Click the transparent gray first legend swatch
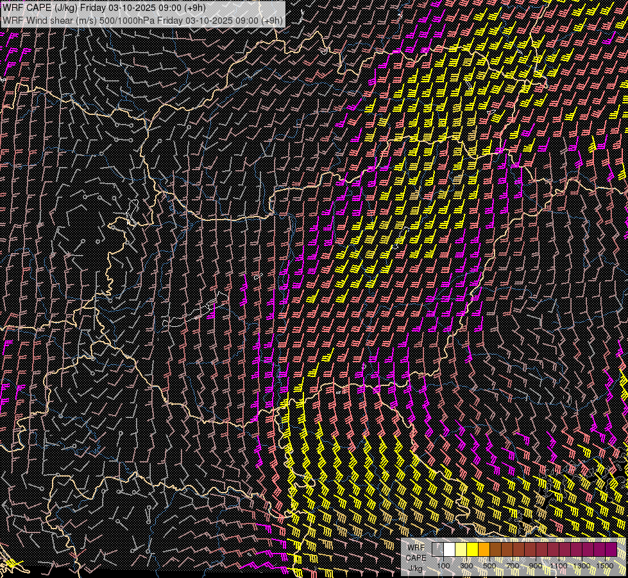This screenshot has height=578, width=628. (437, 550)
